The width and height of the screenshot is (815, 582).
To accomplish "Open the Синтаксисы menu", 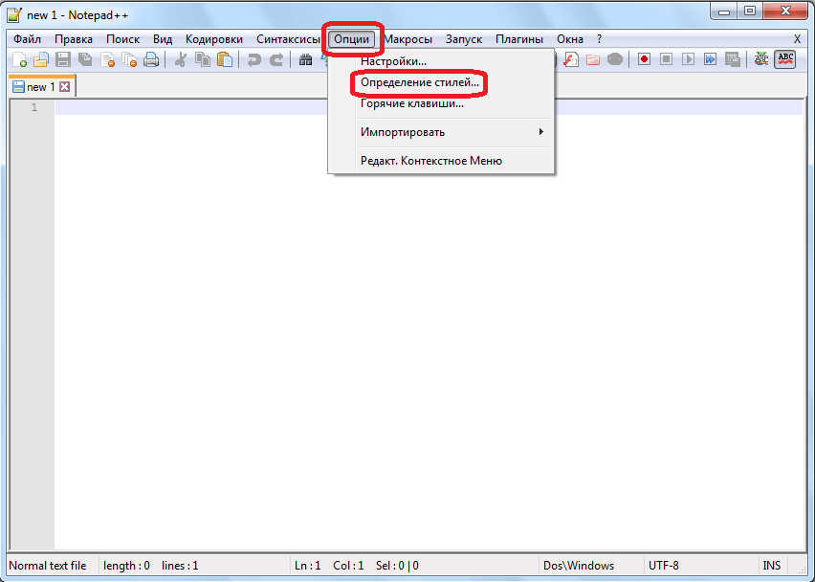I will pos(288,39).
